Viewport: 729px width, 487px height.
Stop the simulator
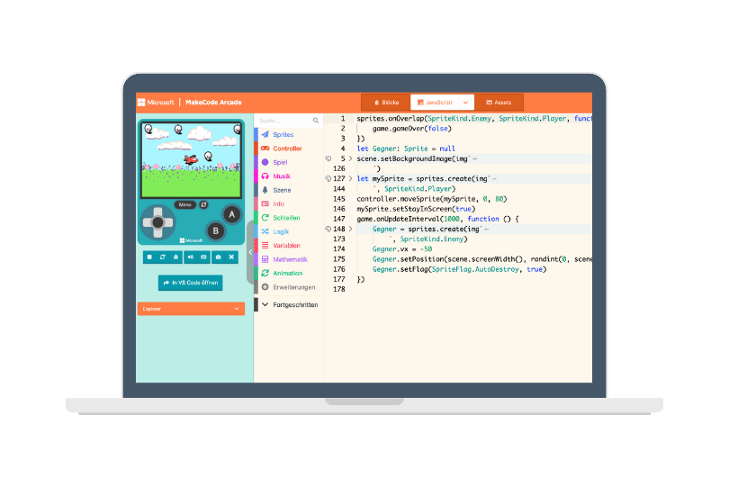click(149, 257)
